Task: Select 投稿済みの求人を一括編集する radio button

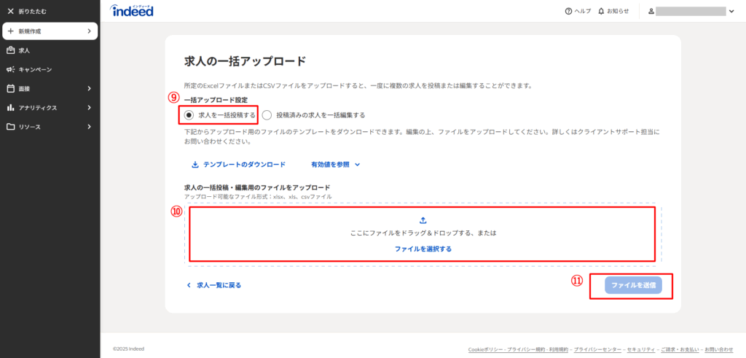Action: point(267,115)
